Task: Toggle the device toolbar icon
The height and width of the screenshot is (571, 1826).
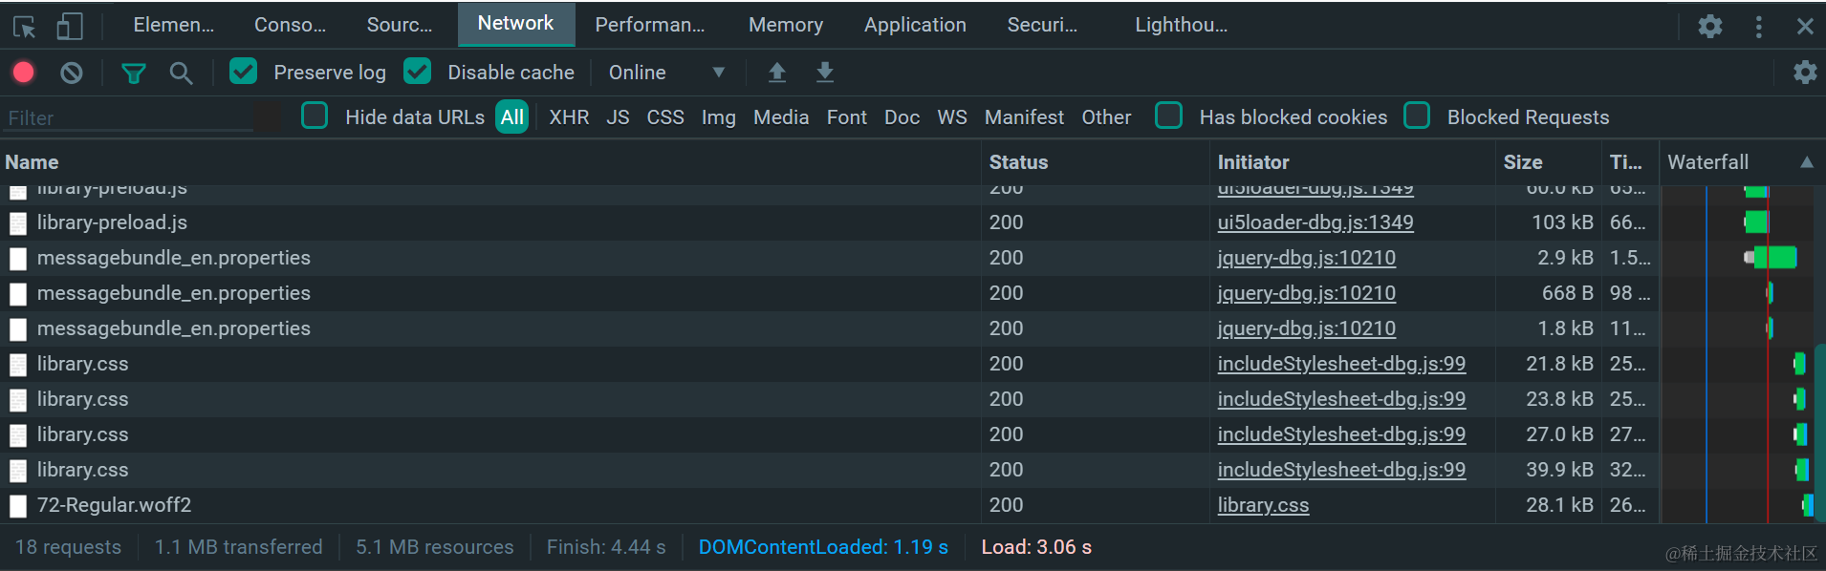Action: point(70,27)
